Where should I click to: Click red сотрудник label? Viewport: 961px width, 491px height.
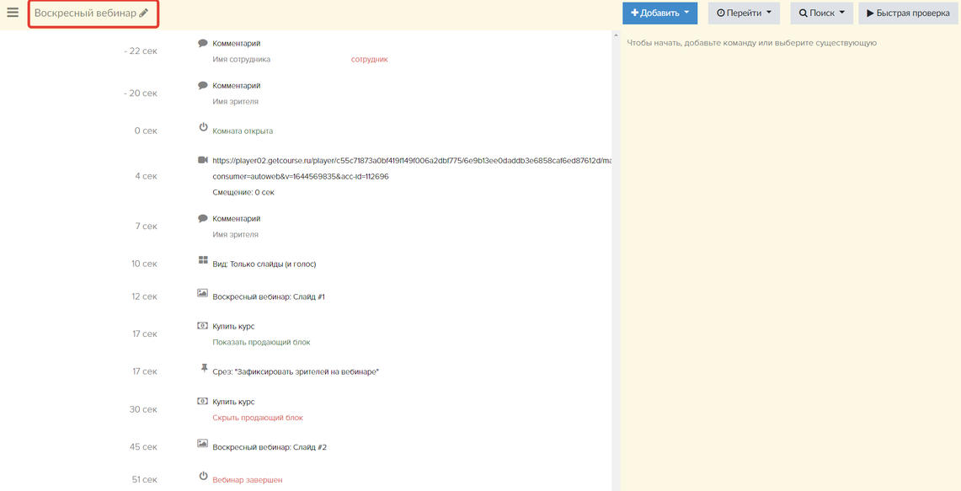(370, 60)
